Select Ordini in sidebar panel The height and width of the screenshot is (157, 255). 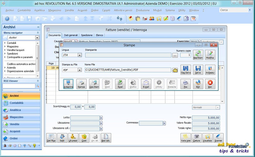click(21, 139)
